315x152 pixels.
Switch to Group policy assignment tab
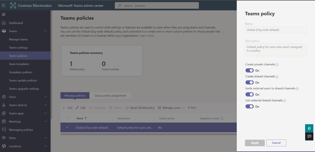point(110,96)
